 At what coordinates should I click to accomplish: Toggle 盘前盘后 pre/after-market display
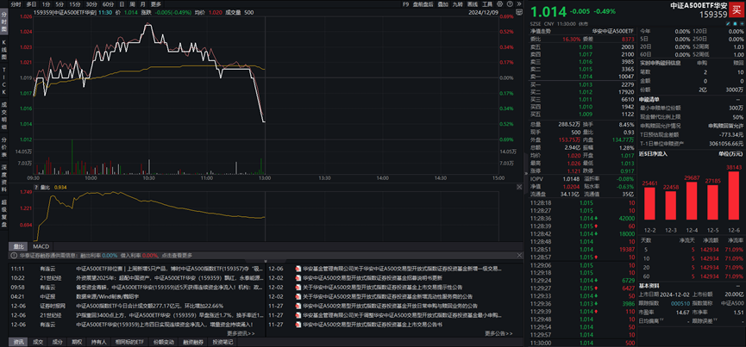pyautogui.click(x=423, y=3)
